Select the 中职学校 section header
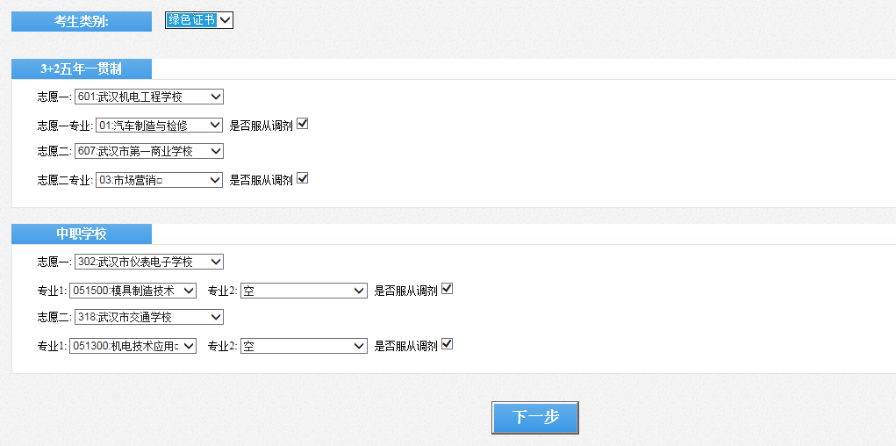This screenshot has width=896, height=446. (x=82, y=234)
